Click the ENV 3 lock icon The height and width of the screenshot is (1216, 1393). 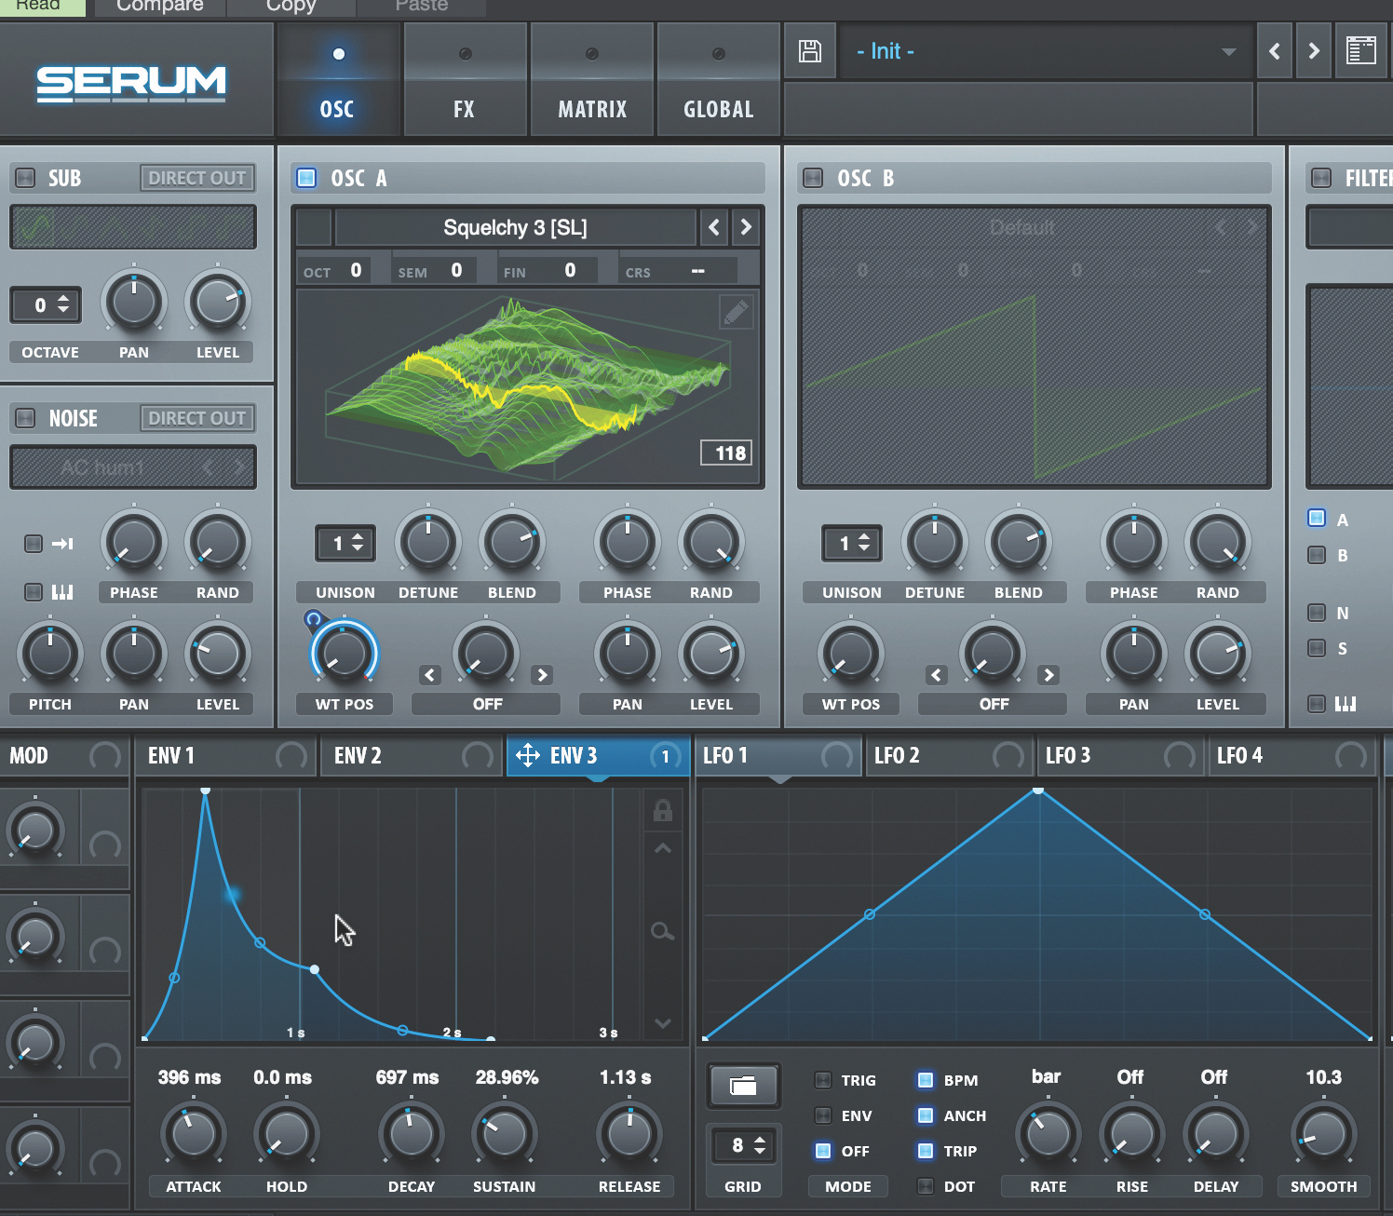[x=663, y=810]
